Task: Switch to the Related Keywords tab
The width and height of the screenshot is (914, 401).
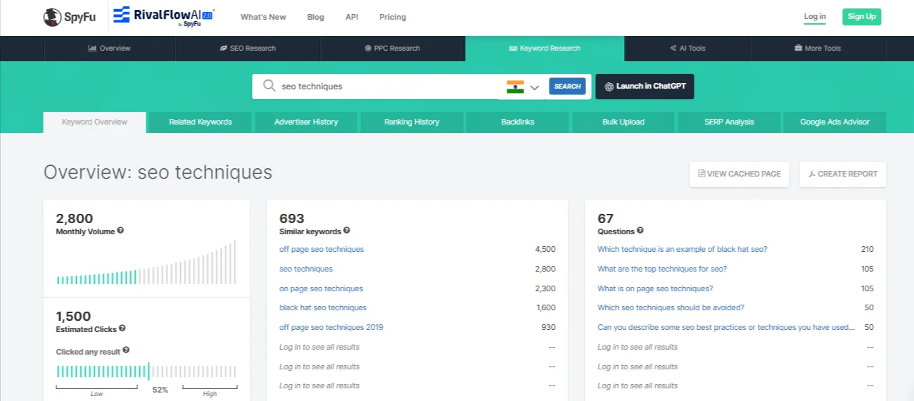Action: click(200, 122)
